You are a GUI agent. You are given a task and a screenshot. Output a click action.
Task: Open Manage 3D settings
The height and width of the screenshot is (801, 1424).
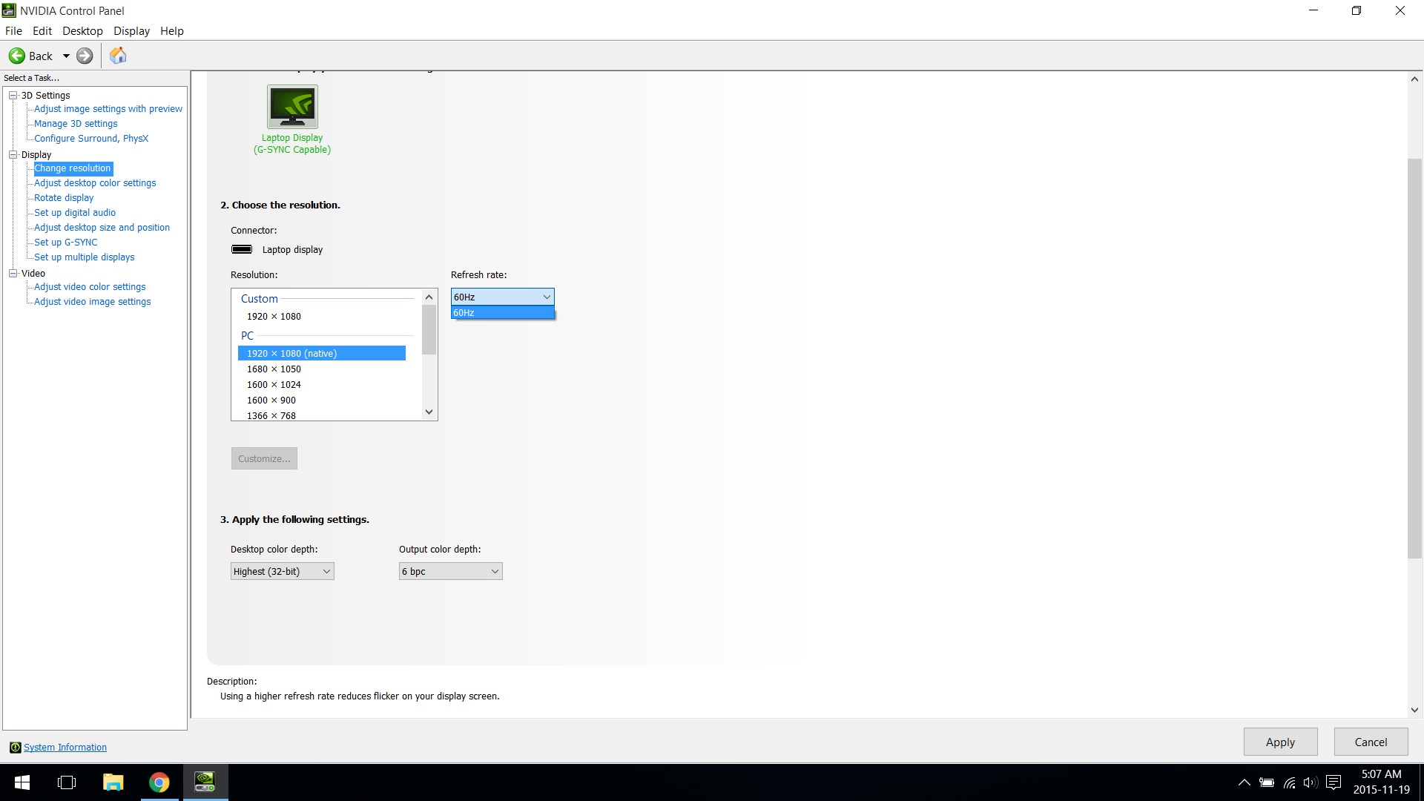tap(76, 123)
